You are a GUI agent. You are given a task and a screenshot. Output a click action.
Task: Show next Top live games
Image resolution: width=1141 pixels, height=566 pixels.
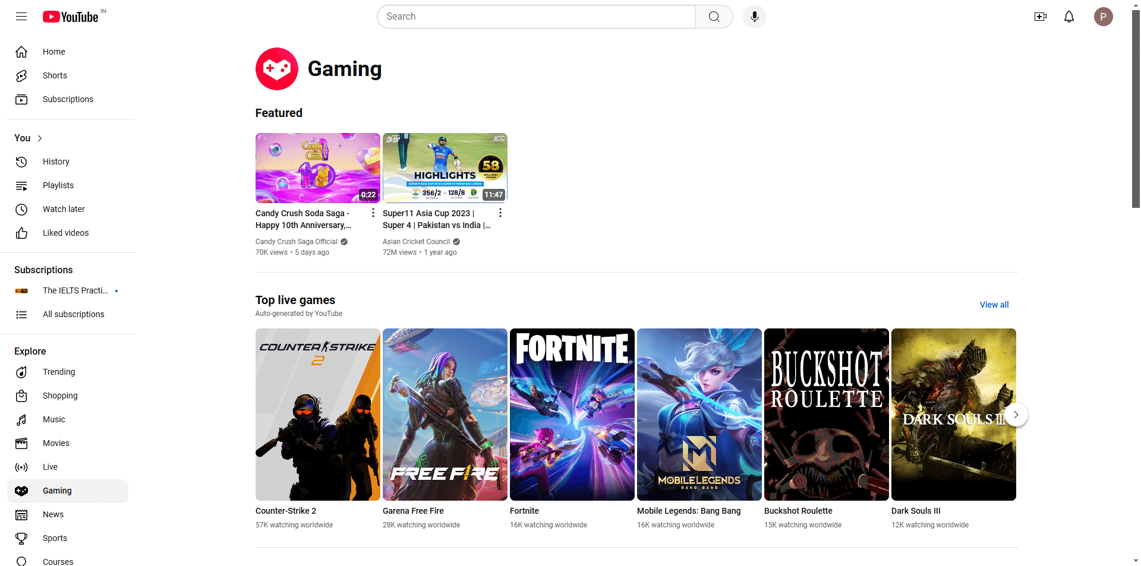pos(1016,415)
